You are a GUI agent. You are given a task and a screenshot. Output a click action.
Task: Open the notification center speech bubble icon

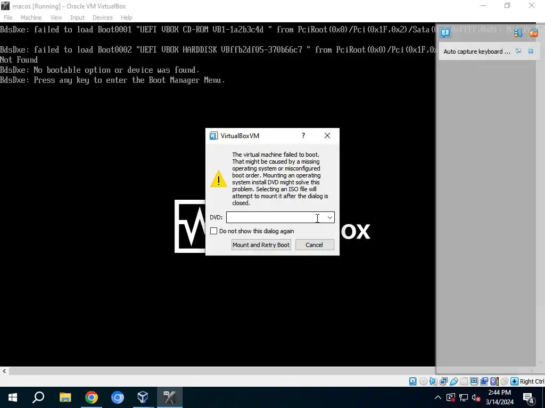pos(445,32)
